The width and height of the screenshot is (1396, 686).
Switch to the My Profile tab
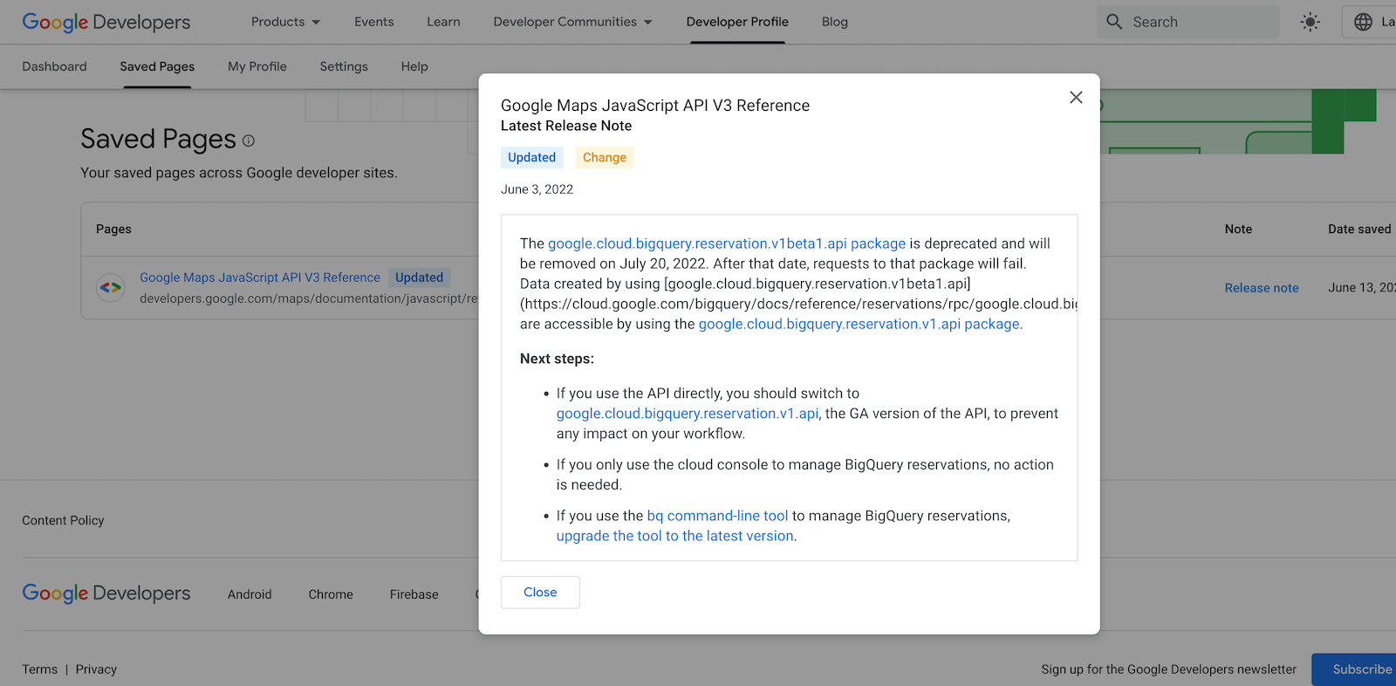(x=257, y=66)
